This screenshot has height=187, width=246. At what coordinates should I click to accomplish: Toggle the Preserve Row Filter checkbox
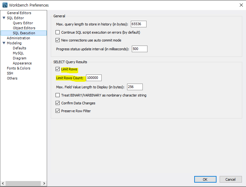(x=58, y=111)
